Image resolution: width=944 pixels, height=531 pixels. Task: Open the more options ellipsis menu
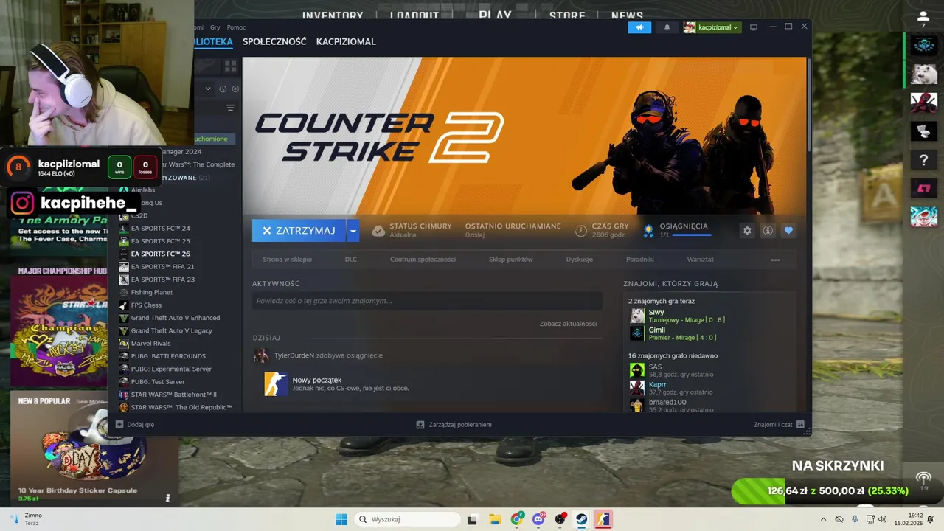(775, 260)
